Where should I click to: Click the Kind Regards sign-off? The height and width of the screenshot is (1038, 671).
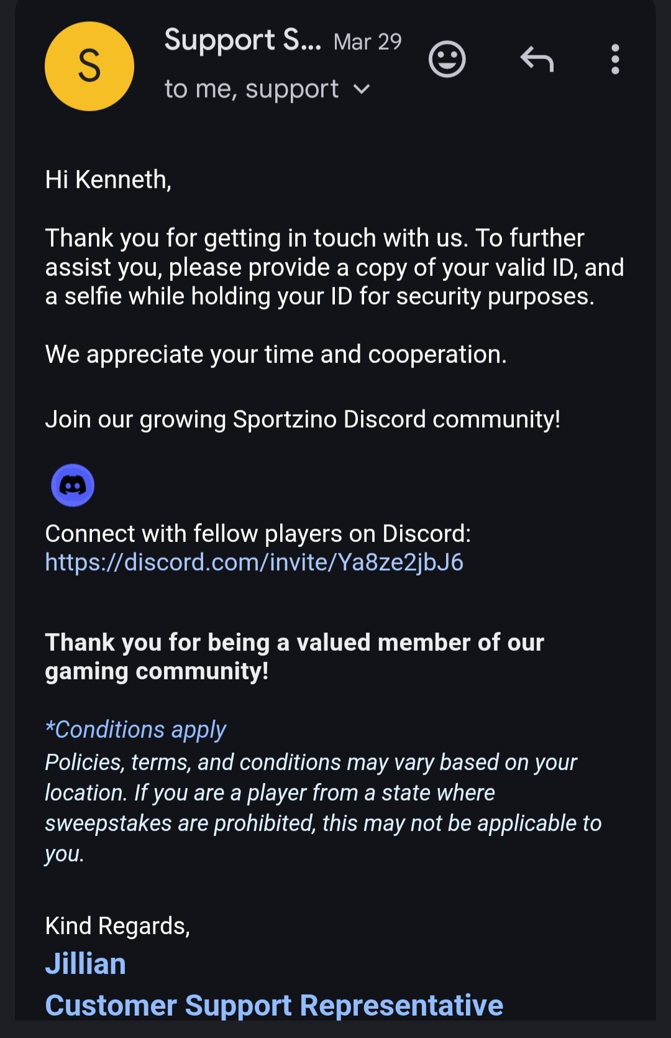point(117,926)
